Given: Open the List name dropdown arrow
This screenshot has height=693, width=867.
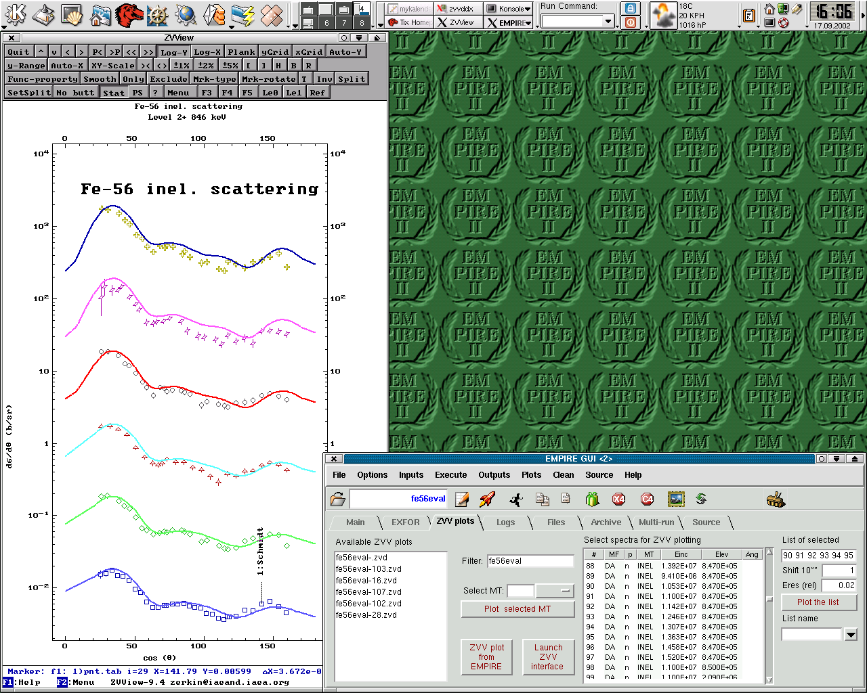Looking at the screenshot, I should click(x=851, y=634).
